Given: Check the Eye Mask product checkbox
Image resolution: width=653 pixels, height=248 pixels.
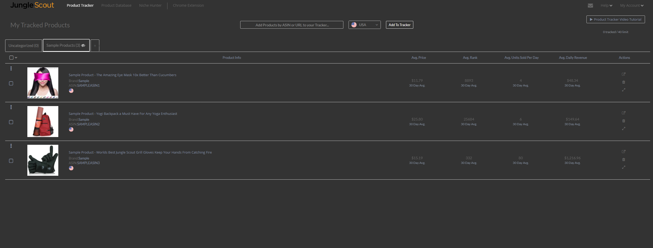Looking at the screenshot, I should coord(11,83).
